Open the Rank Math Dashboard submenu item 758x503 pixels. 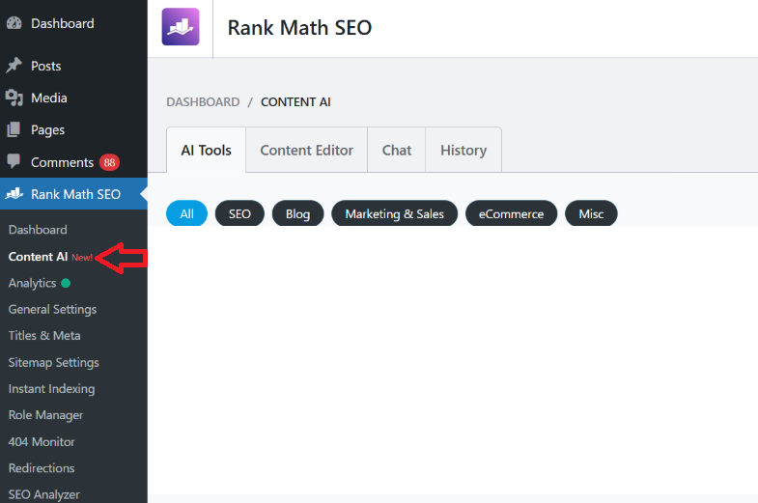click(38, 230)
